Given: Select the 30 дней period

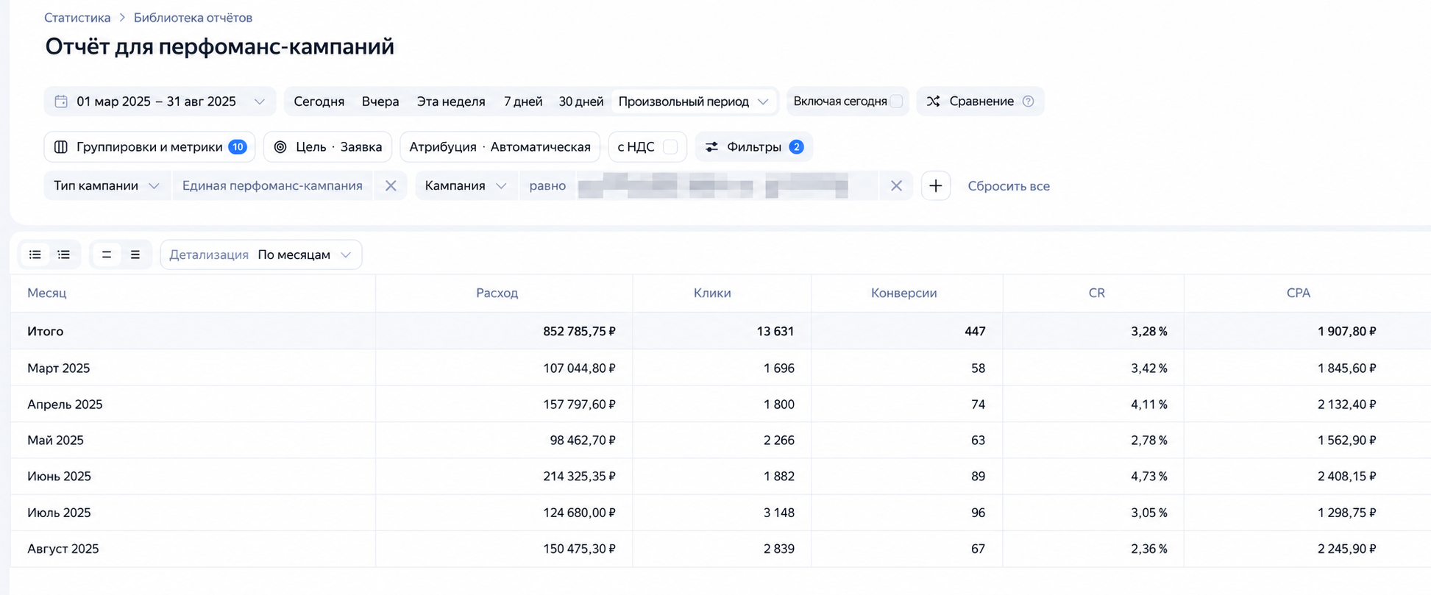Looking at the screenshot, I should (x=581, y=101).
